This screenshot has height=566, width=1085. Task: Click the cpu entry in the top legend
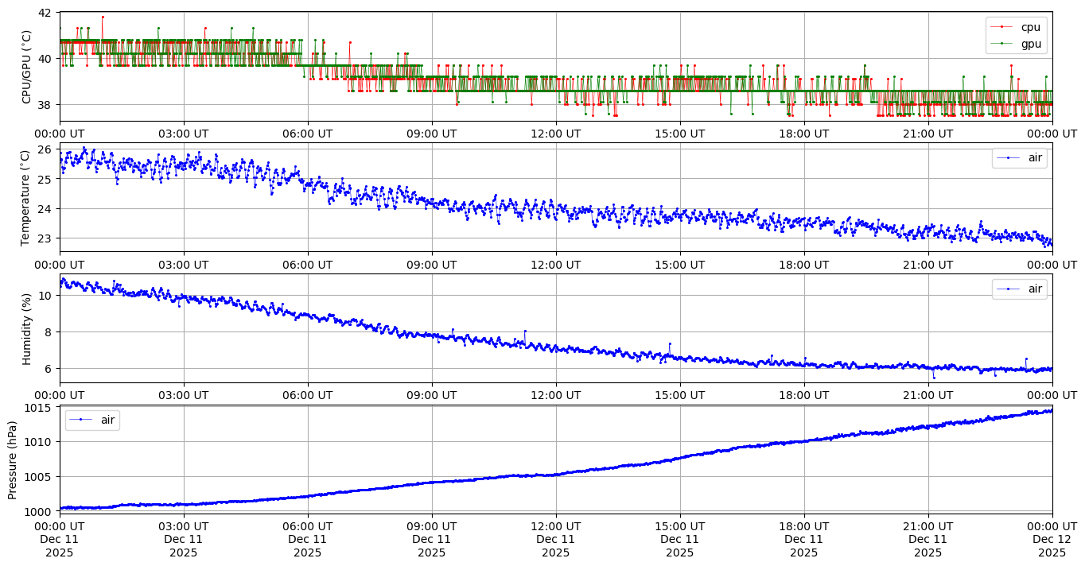coord(1030,27)
